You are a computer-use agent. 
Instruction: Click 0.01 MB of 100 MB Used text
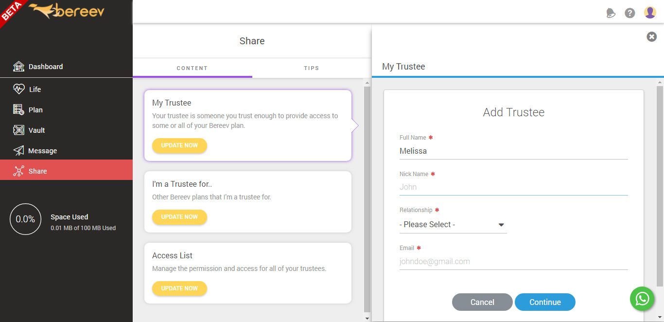click(83, 228)
